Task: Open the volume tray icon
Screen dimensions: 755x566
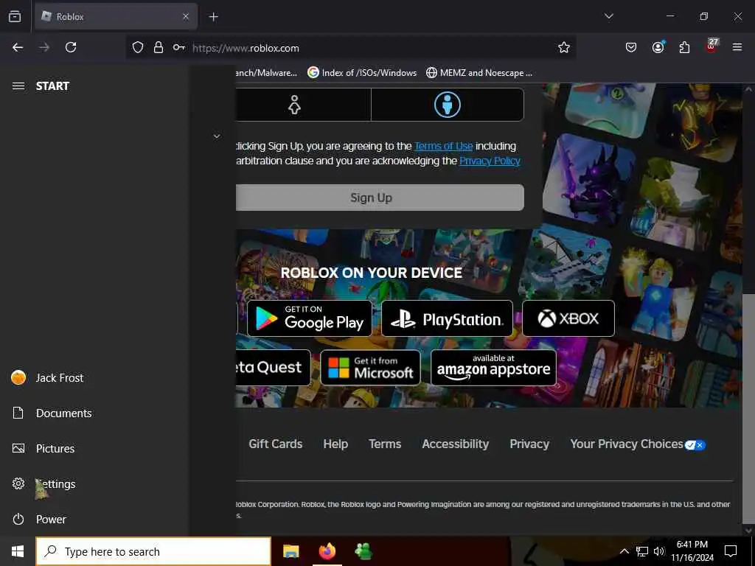Action: pos(659,551)
